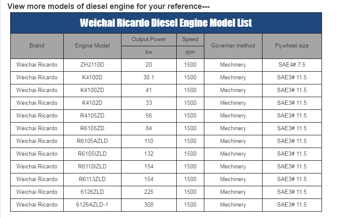Screen dimensions: 350x218
Task: Click the R4105ZD engine model cell
Action: click(x=93, y=116)
